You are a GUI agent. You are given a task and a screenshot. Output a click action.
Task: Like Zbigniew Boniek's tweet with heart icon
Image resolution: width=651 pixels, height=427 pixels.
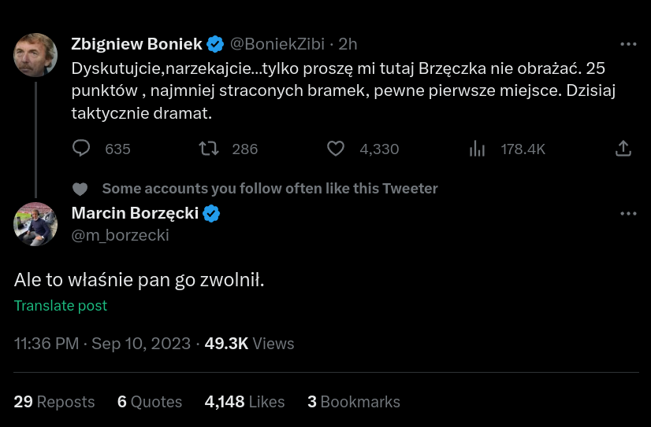point(336,149)
